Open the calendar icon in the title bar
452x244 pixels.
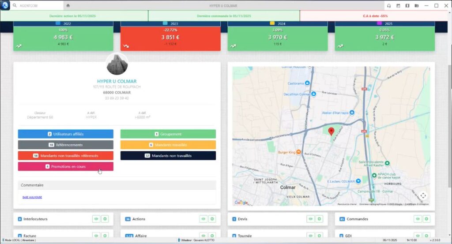(398, 6)
